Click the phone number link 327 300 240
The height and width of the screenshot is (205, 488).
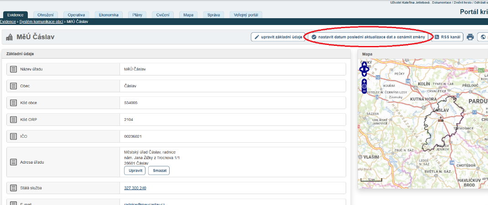(x=135, y=188)
